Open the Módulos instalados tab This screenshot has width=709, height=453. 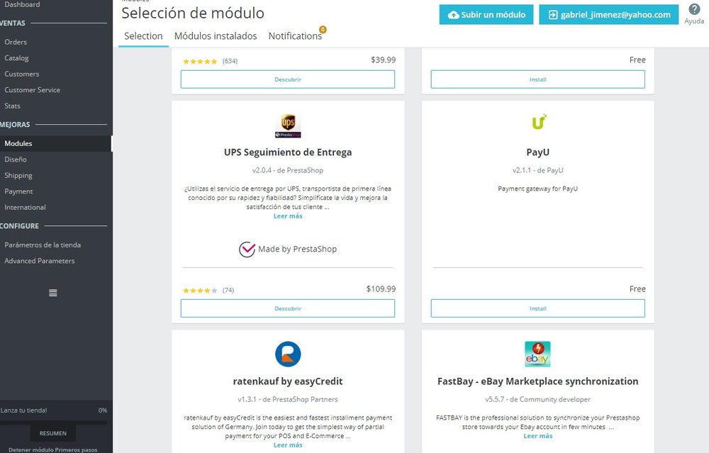point(216,36)
